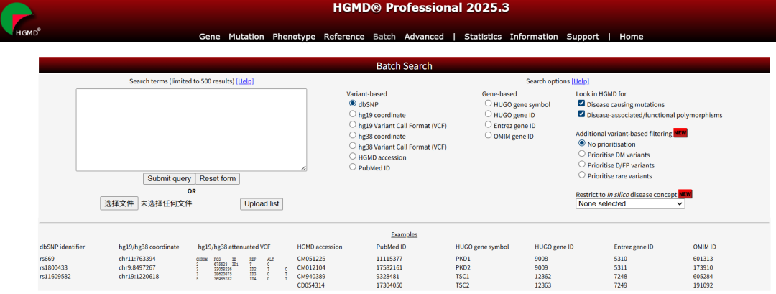This screenshot has width=776, height=294.
Task: Click the no-file-selected label
Action: pos(166,203)
